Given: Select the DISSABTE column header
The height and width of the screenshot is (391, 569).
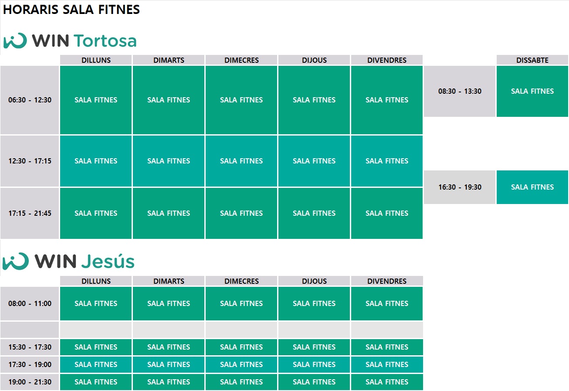Looking at the screenshot, I should tap(532, 60).
